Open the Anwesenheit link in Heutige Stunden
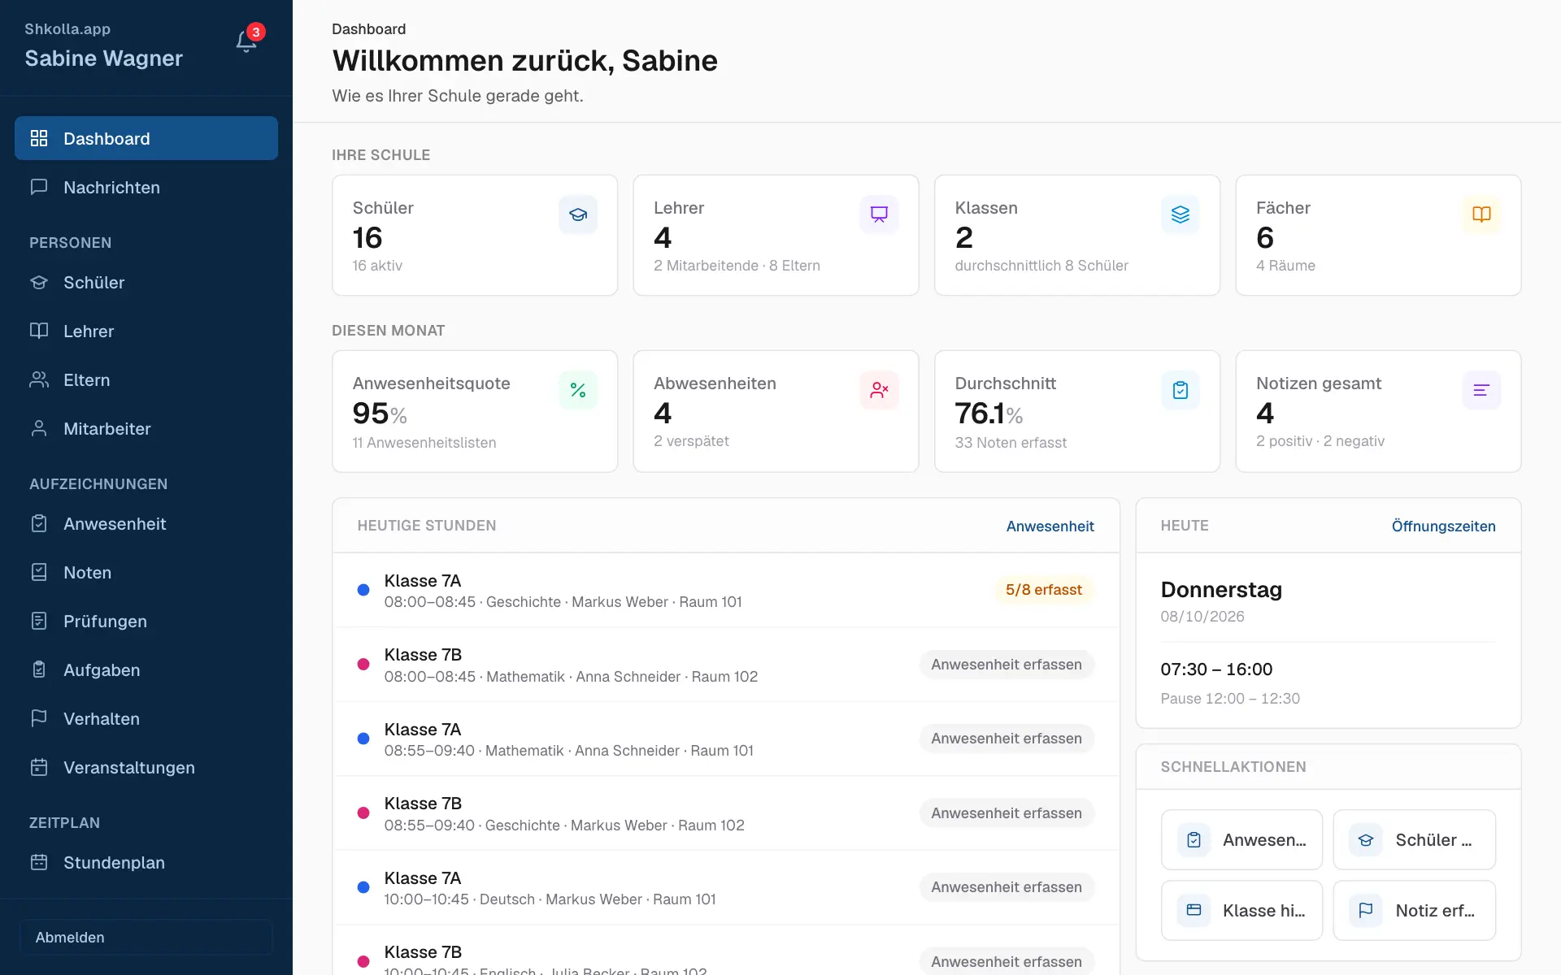This screenshot has height=975, width=1561. 1050,526
